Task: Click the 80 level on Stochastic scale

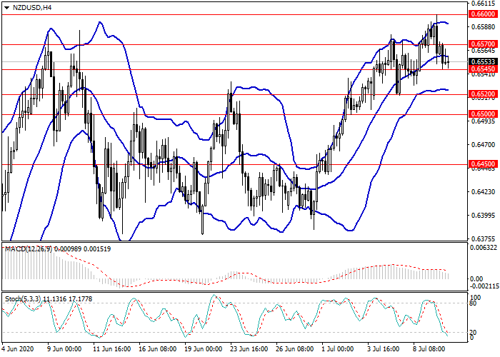Action: 473,305
